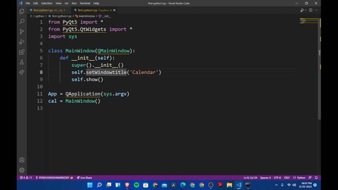Open the Help menu
338x190 pixels.
[96, 3]
